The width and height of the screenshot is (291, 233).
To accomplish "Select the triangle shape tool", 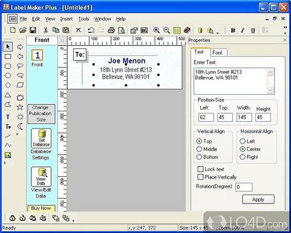I will pyautogui.click(x=8, y=95).
